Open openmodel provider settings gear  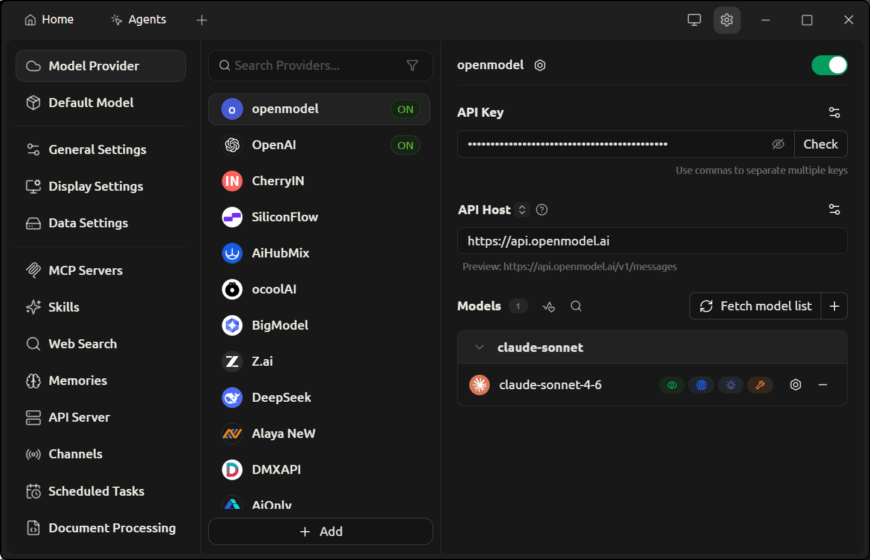tap(540, 66)
